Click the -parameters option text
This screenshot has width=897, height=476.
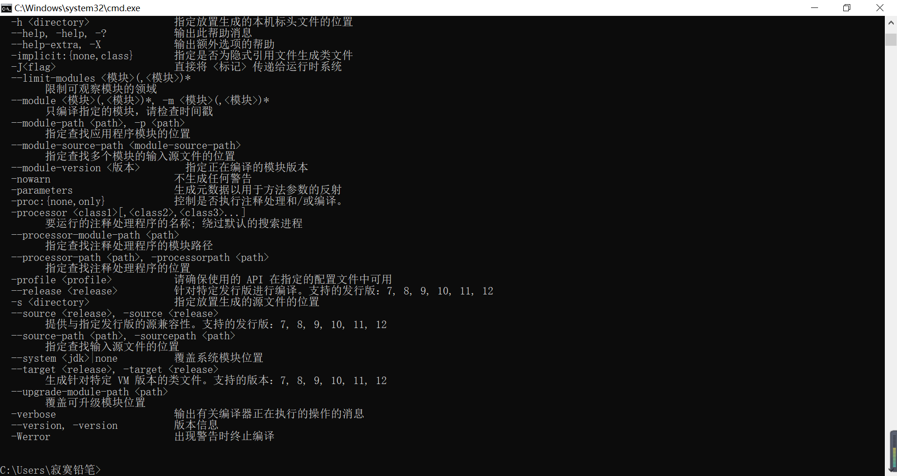pyautogui.click(x=42, y=190)
